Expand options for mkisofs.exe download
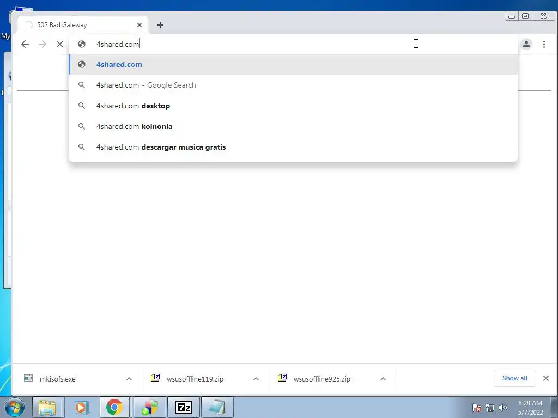Screen dimensions: 558x418 tap(129, 379)
